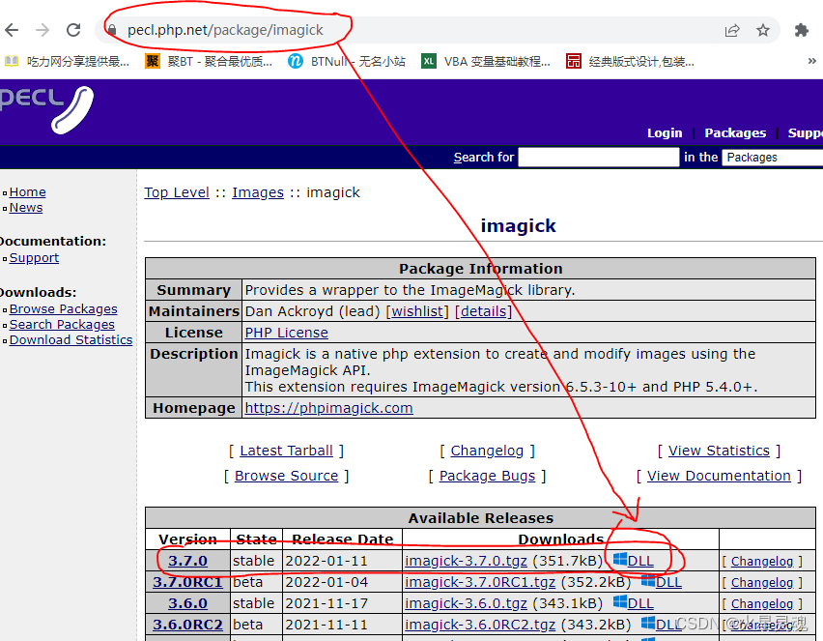The image size is (823, 641).
Task: Open Download Statistics in the sidebar
Action: pos(71,340)
